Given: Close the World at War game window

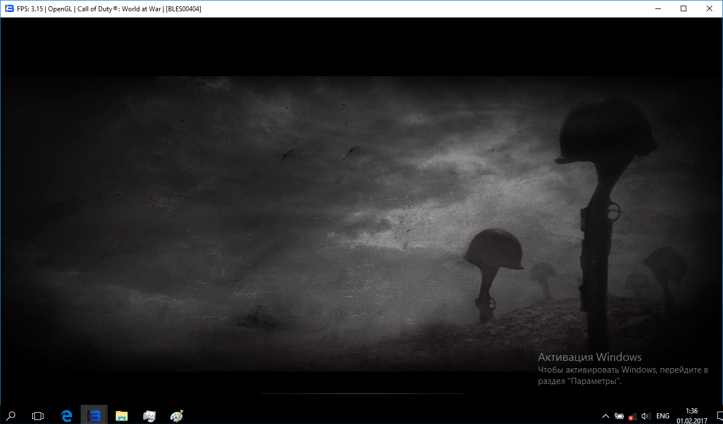Looking at the screenshot, I should click(x=709, y=8).
